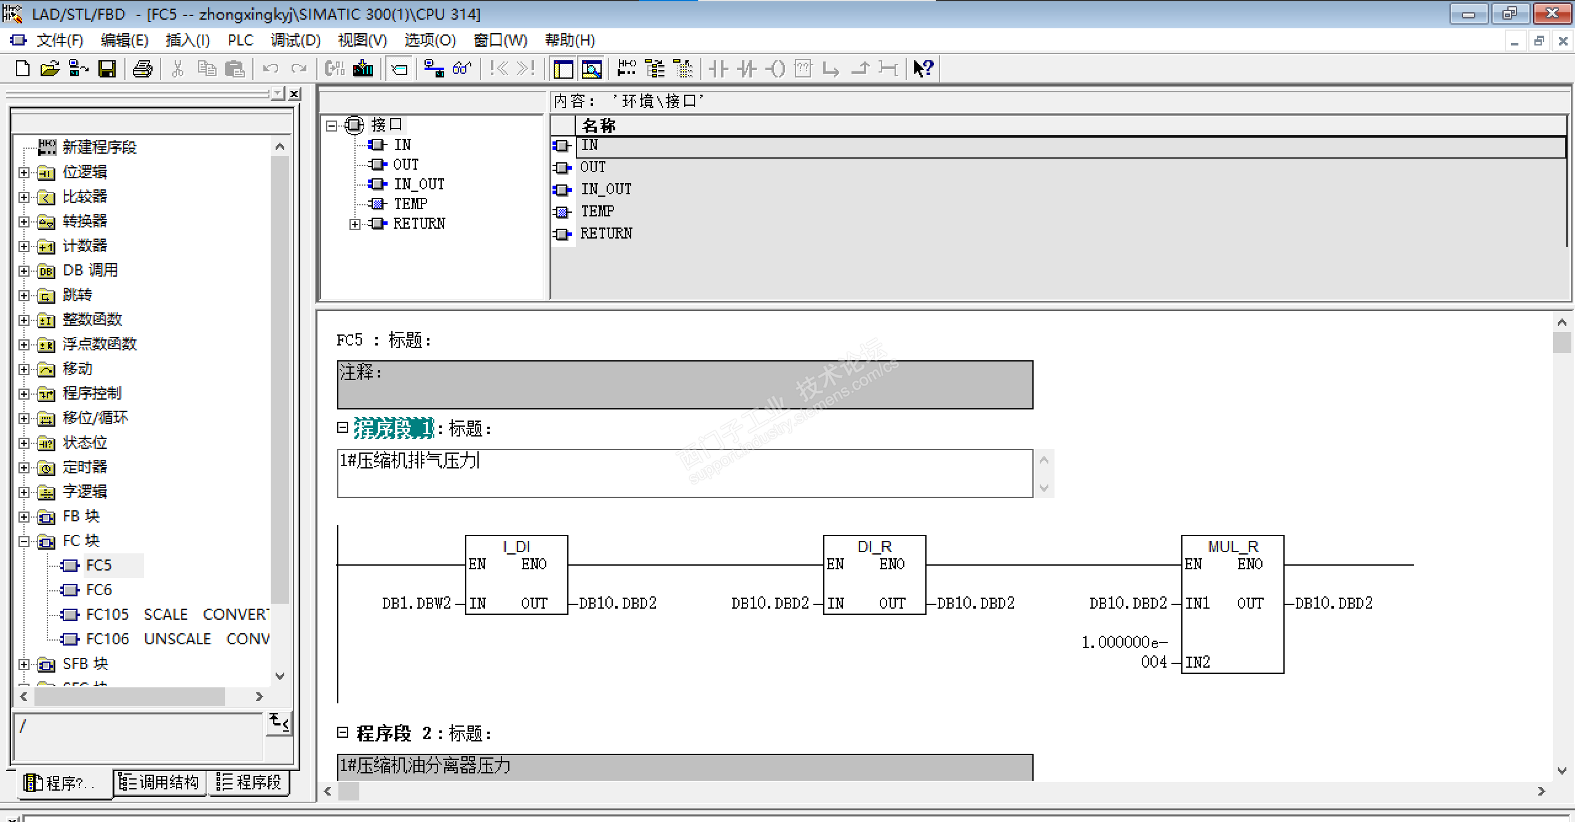The height and width of the screenshot is (822, 1575).
Task: Click the New file toolbar icon
Action: [x=23, y=68]
